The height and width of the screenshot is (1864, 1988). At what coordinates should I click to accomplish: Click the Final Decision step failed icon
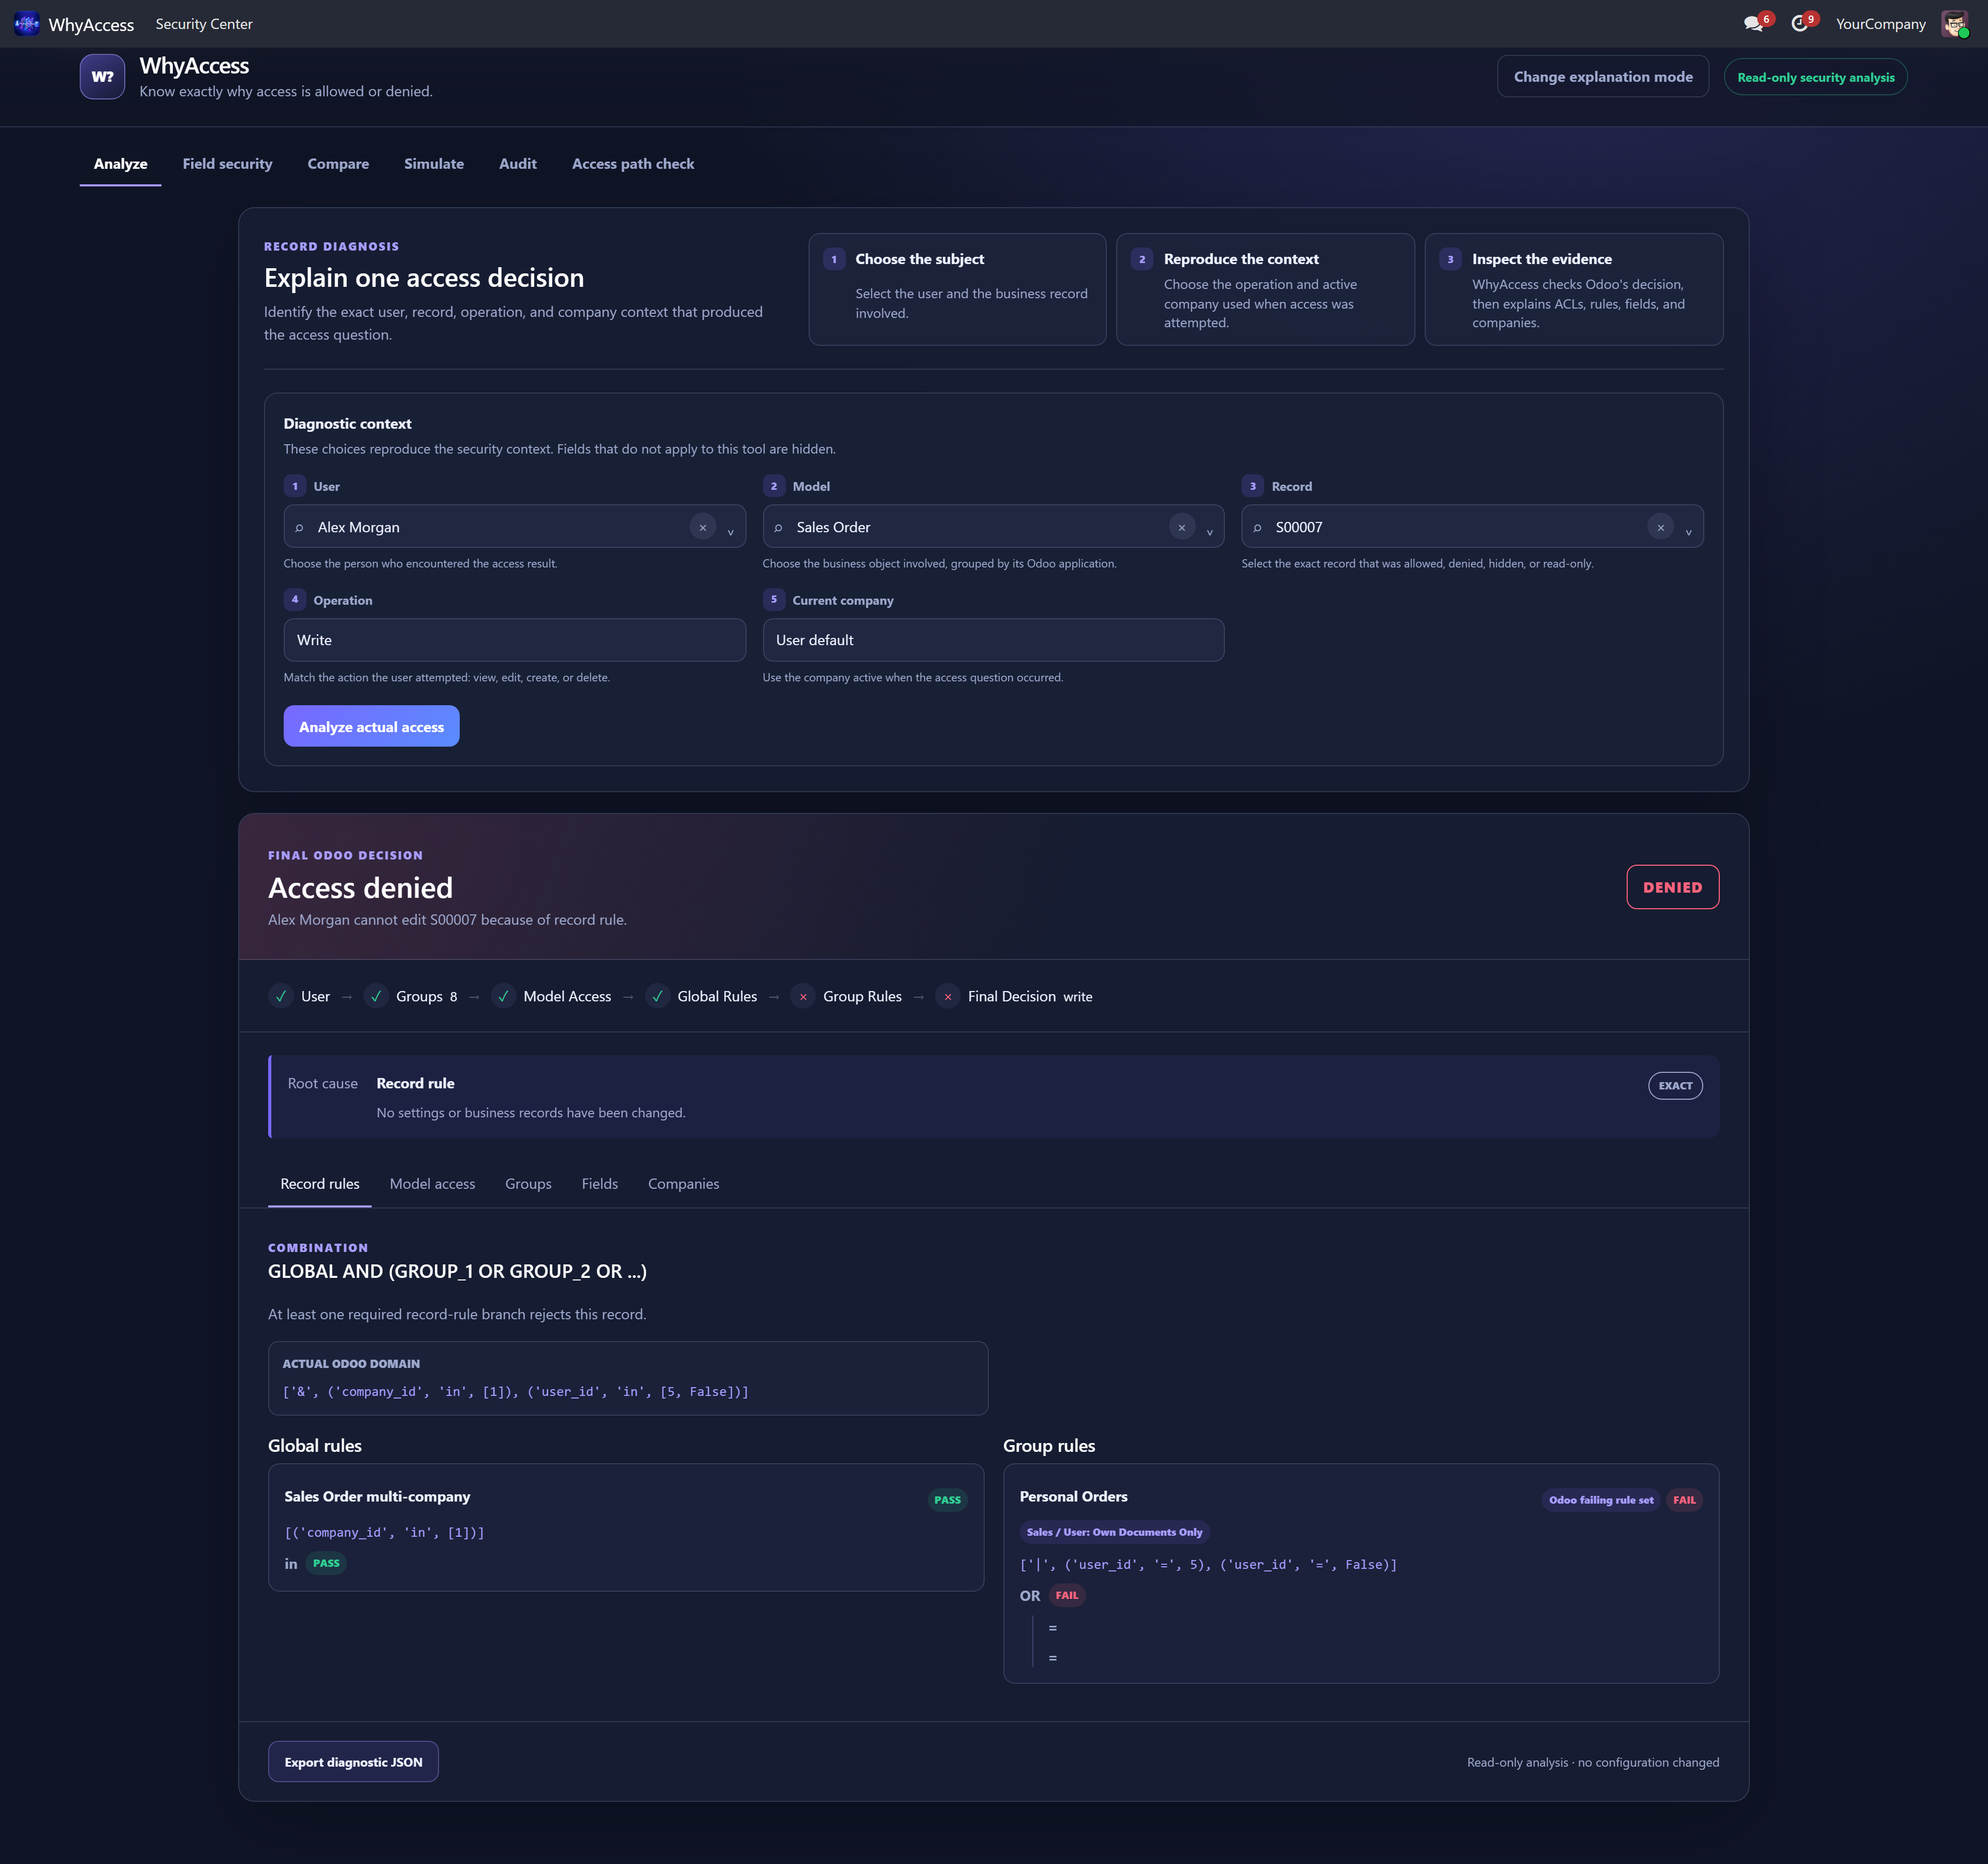pos(948,996)
